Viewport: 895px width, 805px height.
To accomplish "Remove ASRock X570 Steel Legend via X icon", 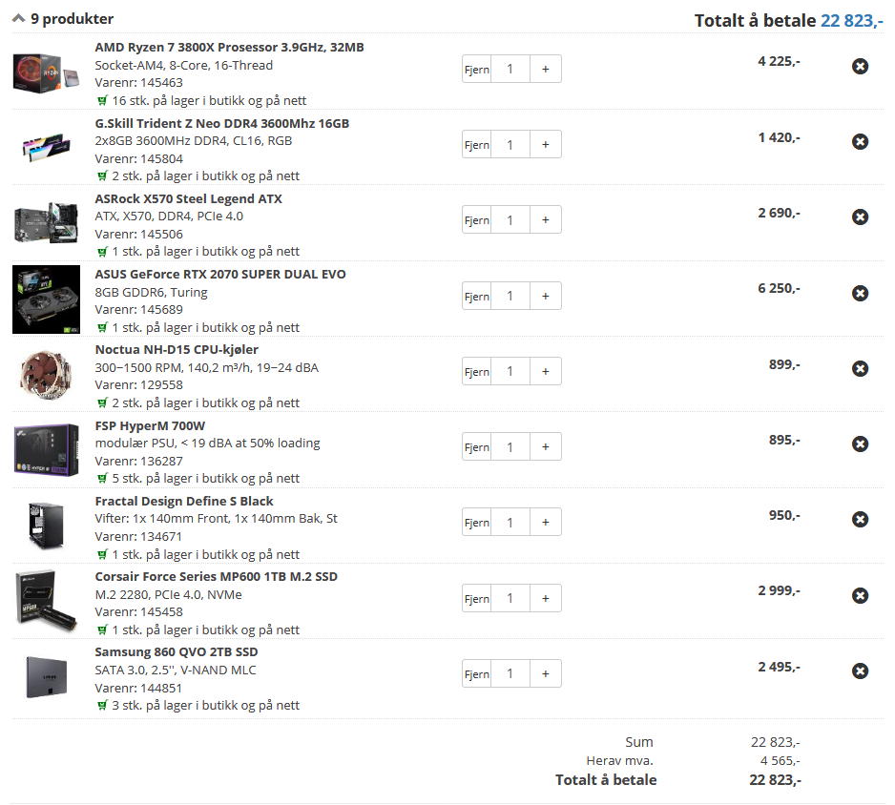I will coord(860,217).
